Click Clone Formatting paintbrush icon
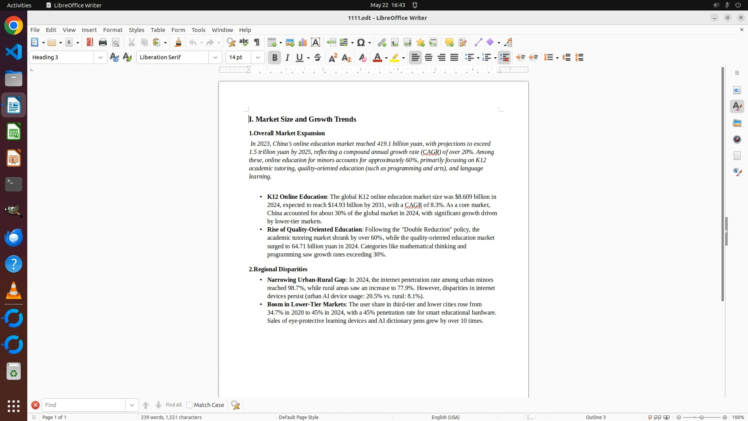This screenshot has width=748, height=421. [178, 42]
